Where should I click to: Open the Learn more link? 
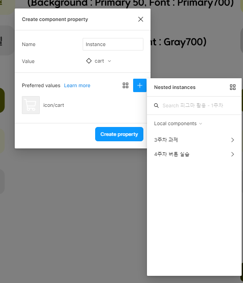(x=77, y=85)
